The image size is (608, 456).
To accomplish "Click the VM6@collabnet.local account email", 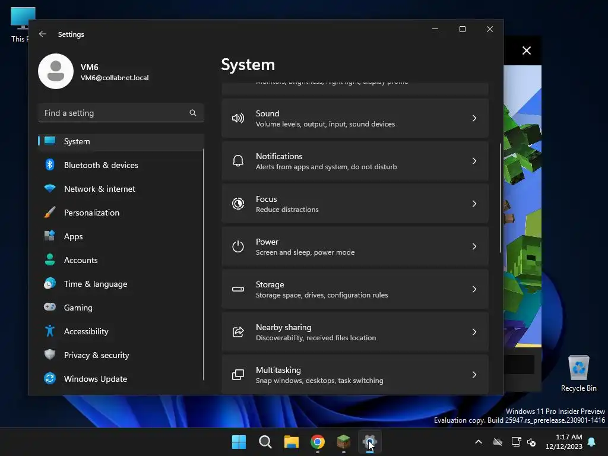I will (x=115, y=78).
